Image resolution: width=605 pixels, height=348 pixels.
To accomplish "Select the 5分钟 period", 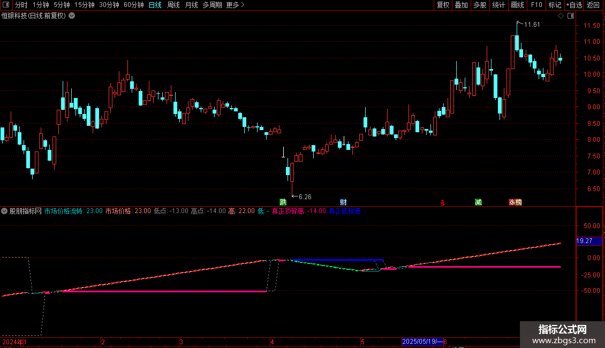I will pyautogui.click(x=62, y=5).
